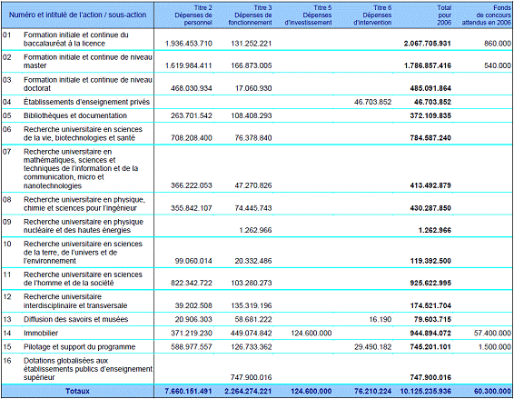Click the total 784.587.240

pos(430,138)
